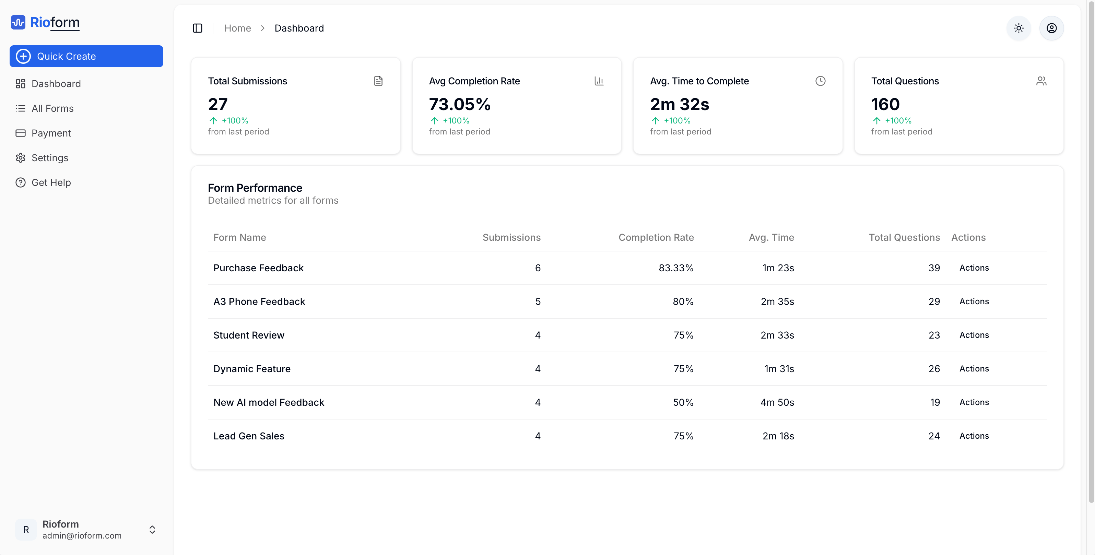
Task: Open the sidebar collapse toggle icon
Action: tap(197, 28)
